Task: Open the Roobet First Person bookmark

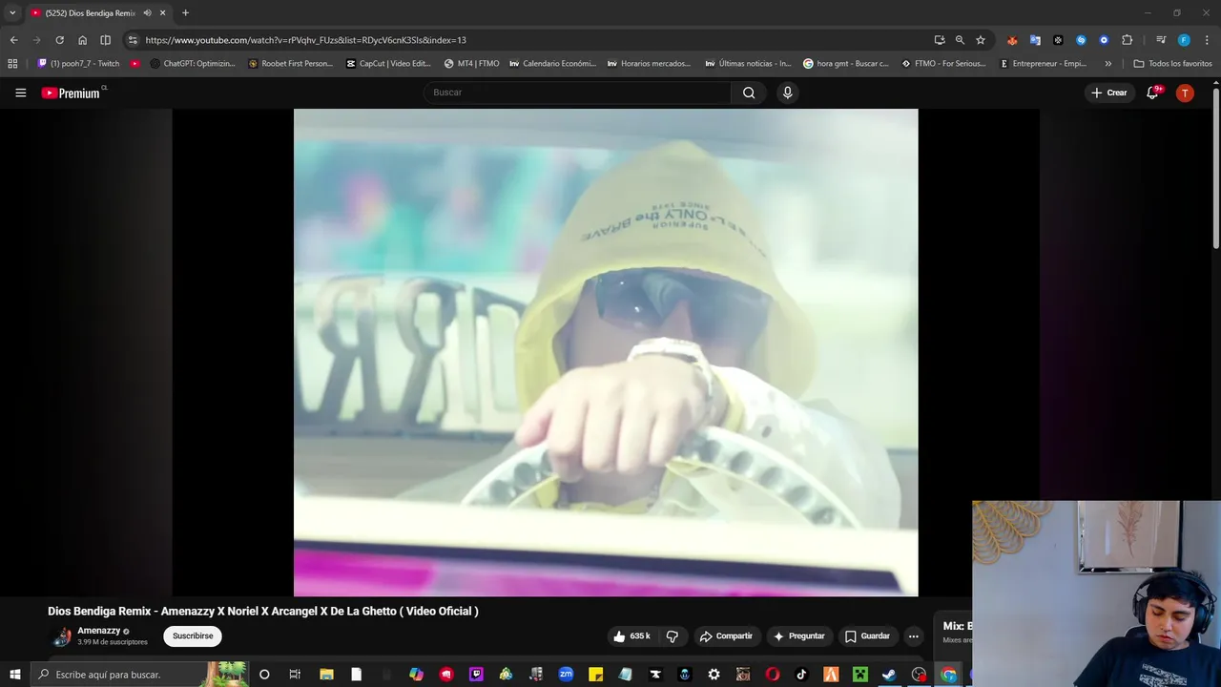Action: [290, 64]
